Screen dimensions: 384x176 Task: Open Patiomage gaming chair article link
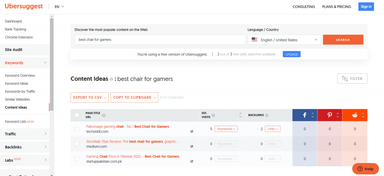click(x=127, y=126)
